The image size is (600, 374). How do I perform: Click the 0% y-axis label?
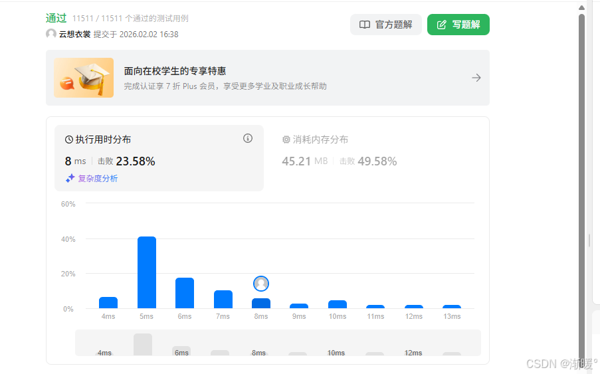68,309
